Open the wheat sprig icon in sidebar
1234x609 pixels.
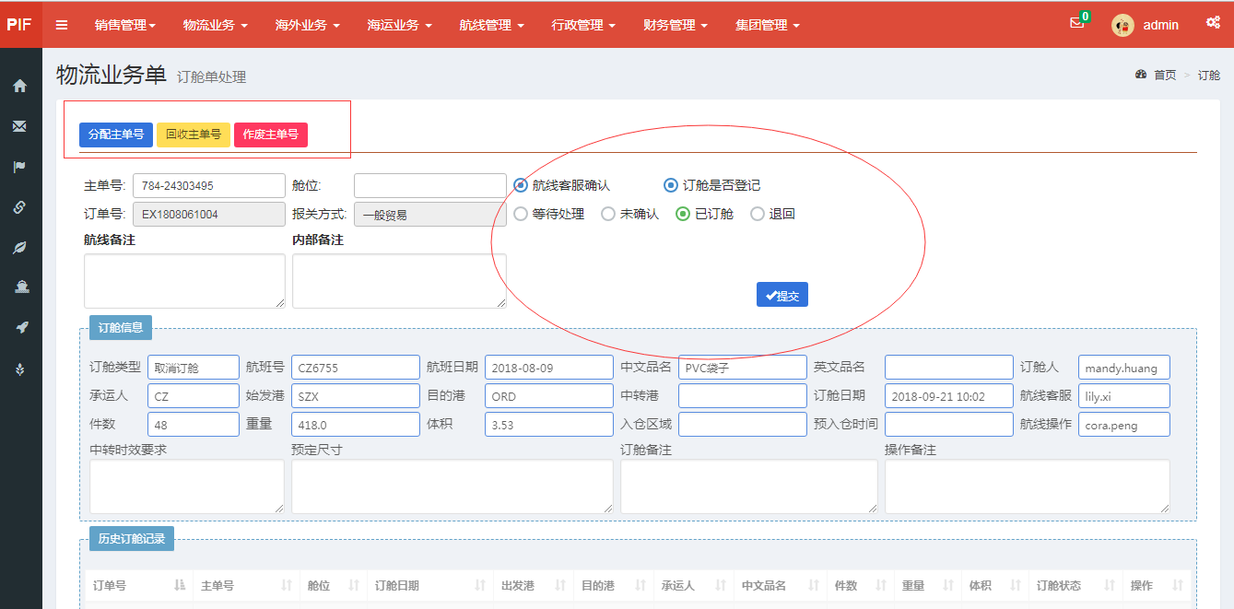click(x=19, y=369)
